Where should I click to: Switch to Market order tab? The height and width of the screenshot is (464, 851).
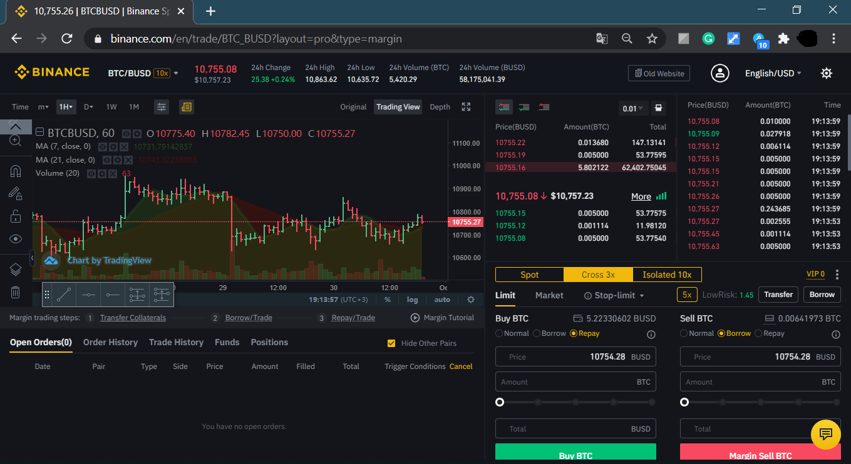pos(549,295)
